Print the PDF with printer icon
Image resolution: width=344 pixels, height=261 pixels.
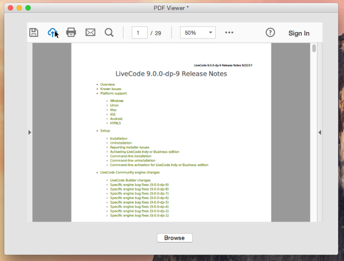[x=71, y=32]
